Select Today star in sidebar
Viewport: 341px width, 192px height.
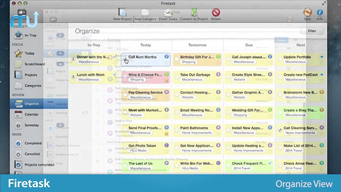18,53
